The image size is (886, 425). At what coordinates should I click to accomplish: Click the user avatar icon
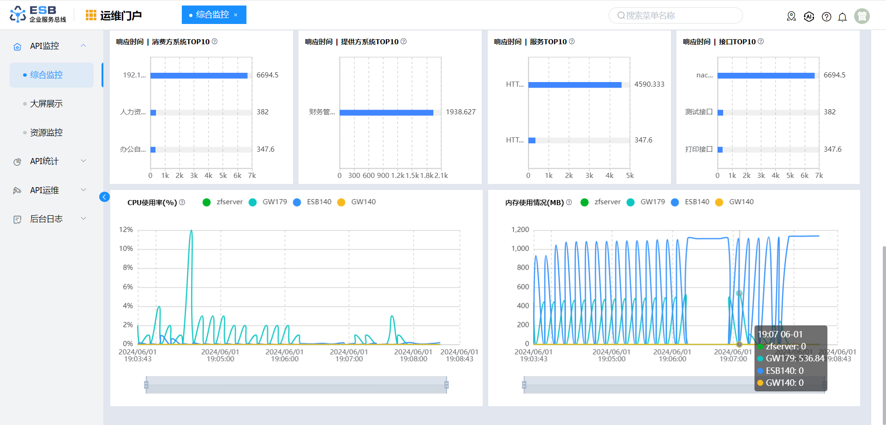tap(862, 16)
